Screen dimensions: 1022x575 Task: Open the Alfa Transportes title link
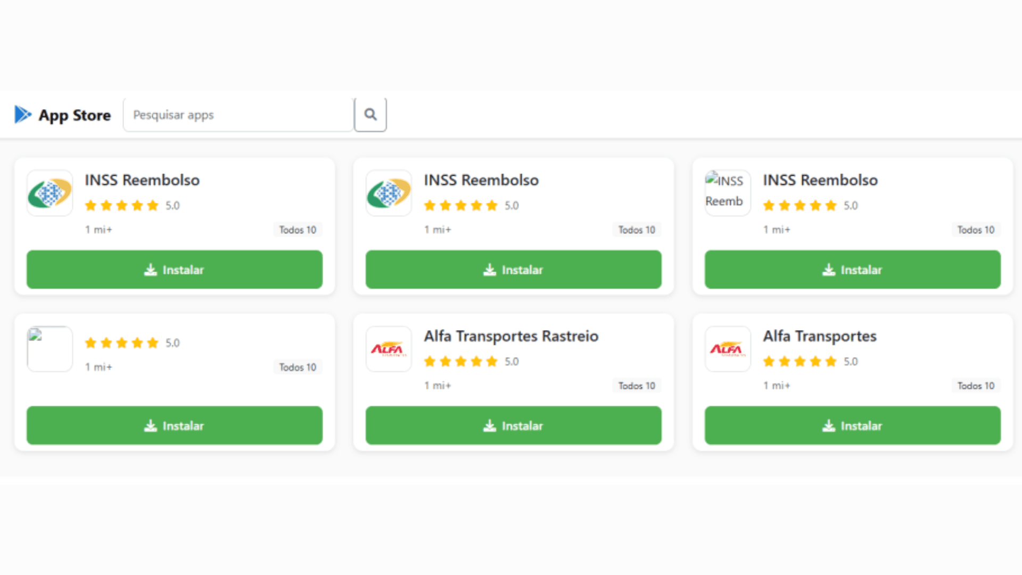point(820,336)
